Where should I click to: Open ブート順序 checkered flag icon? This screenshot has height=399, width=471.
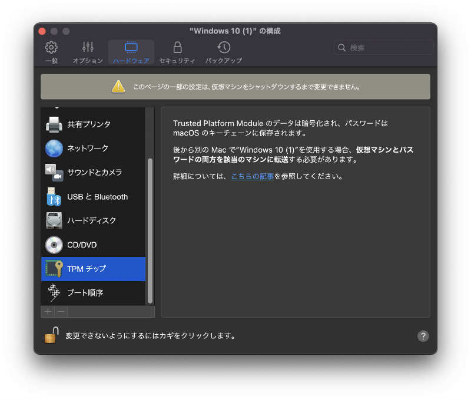tap(54, 293)
